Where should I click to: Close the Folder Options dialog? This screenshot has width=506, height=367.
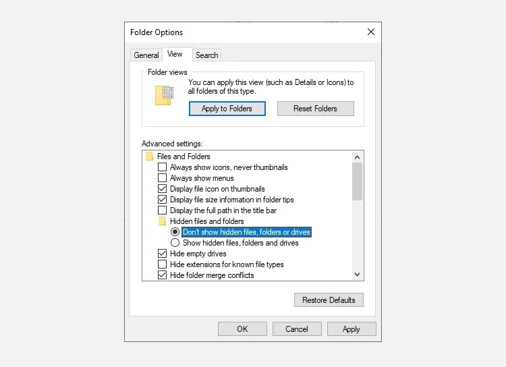(371, 32)
